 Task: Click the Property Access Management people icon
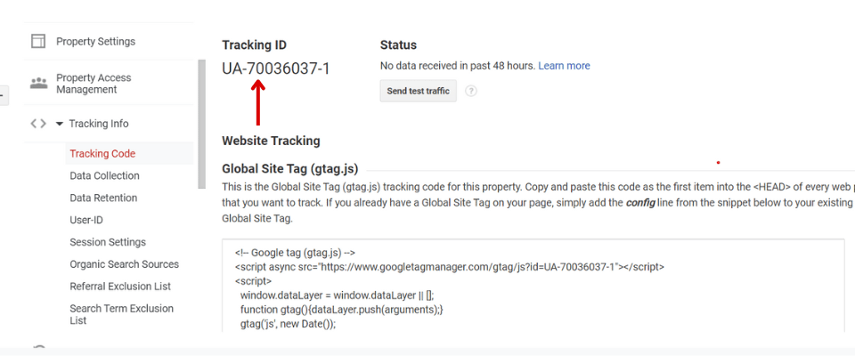click(38, 84)
